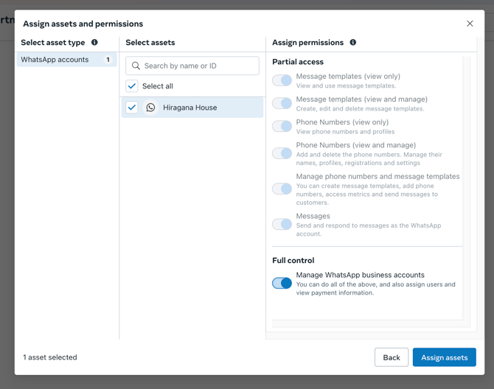Disable Manage WhatsApp business accounts toggle
The image size is (494, 389).
tap(282, 283)
